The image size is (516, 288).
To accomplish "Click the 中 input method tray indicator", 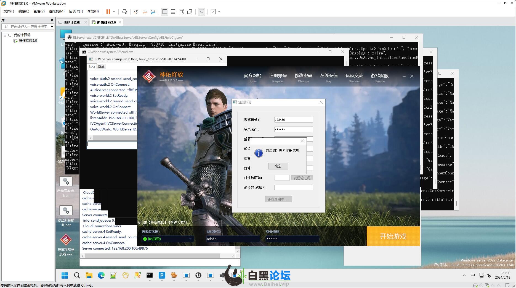I will [473, 275].
